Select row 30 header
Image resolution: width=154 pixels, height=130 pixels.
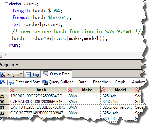(5, 102)
